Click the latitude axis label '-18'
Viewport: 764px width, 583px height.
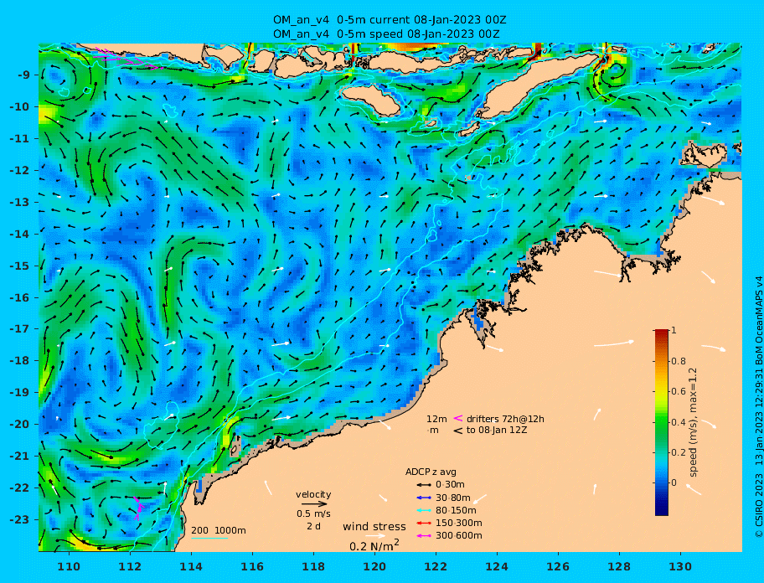tap(20, 361)
